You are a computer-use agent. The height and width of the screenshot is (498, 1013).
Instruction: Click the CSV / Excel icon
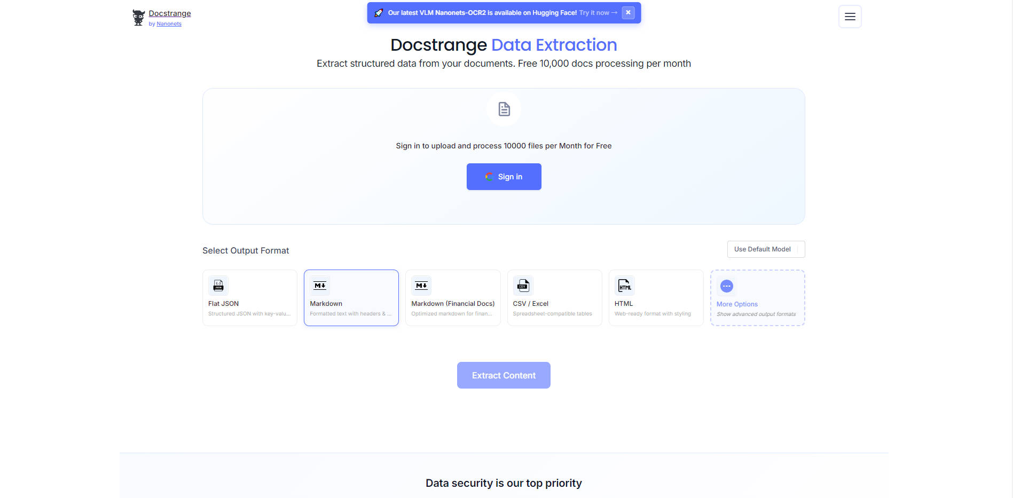click(x=523, y=286)
